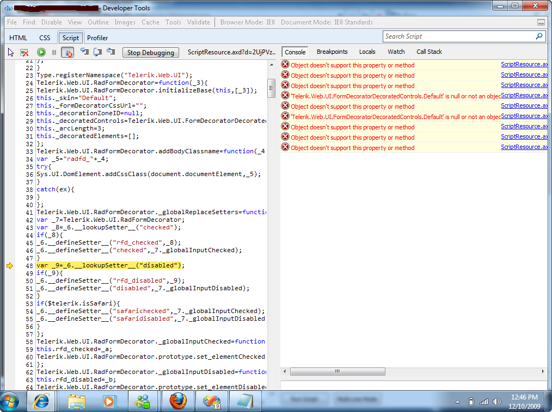Click the Step Out icon

coord(111,52)
